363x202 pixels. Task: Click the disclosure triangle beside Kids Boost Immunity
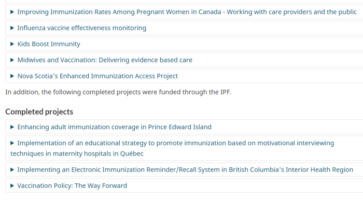(12, 44)
